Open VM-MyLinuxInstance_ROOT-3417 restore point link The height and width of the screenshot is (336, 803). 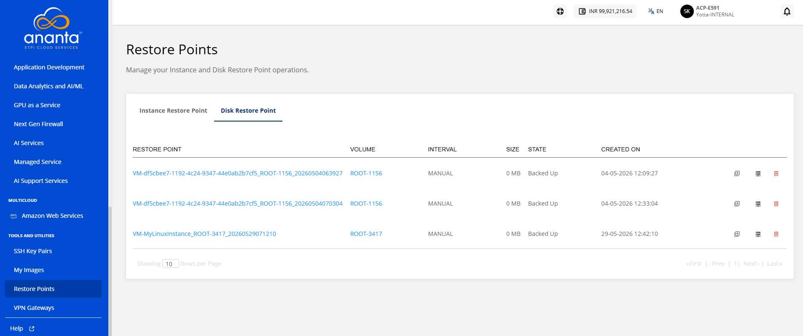point(204,234)
